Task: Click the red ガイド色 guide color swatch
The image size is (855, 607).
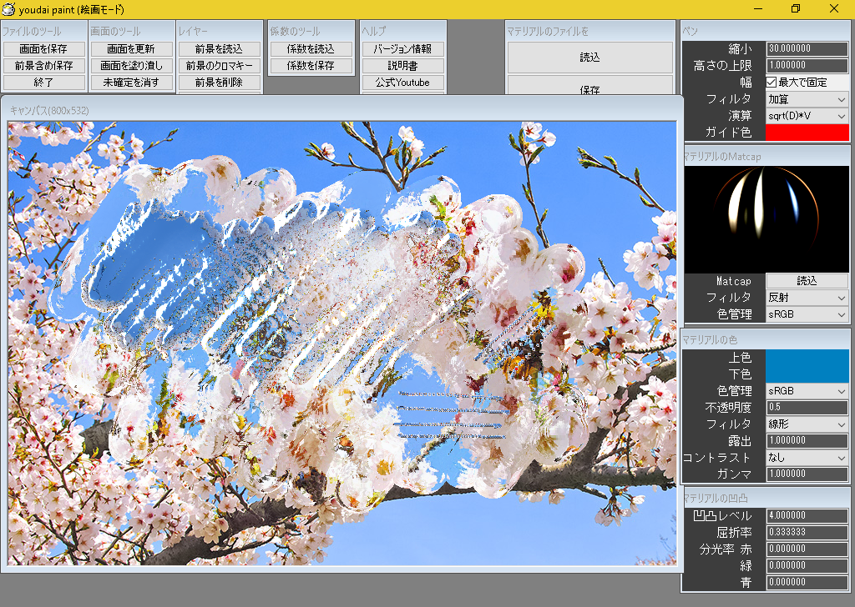Action: (807, 132)
